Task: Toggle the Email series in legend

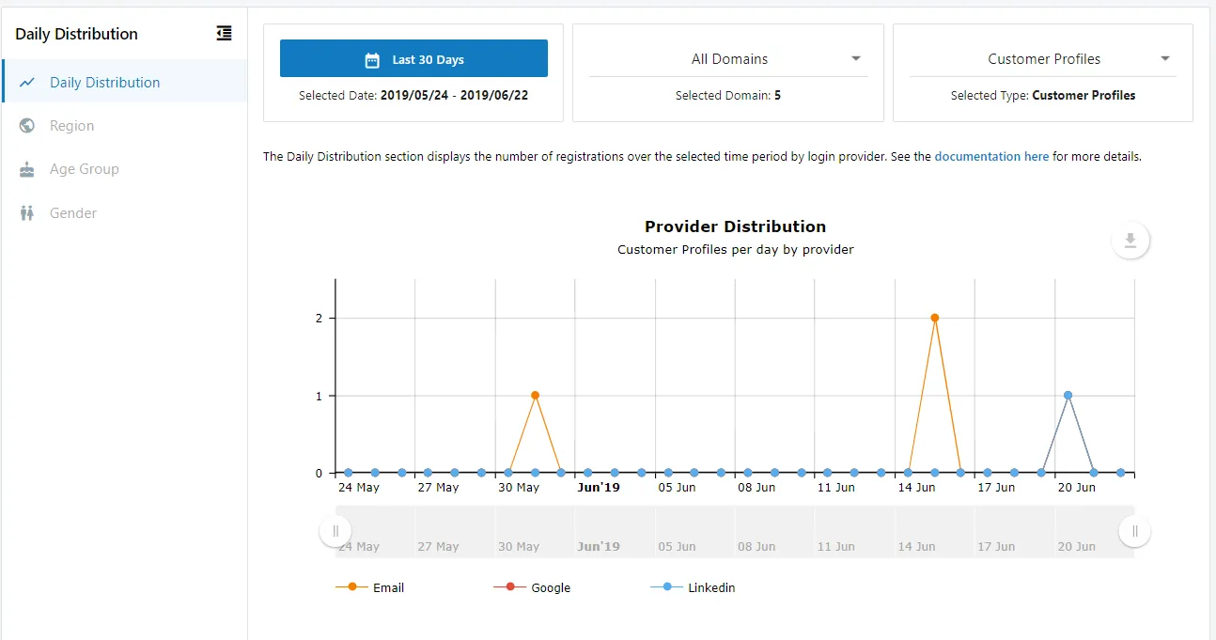Action: click(x=369, y=587)
